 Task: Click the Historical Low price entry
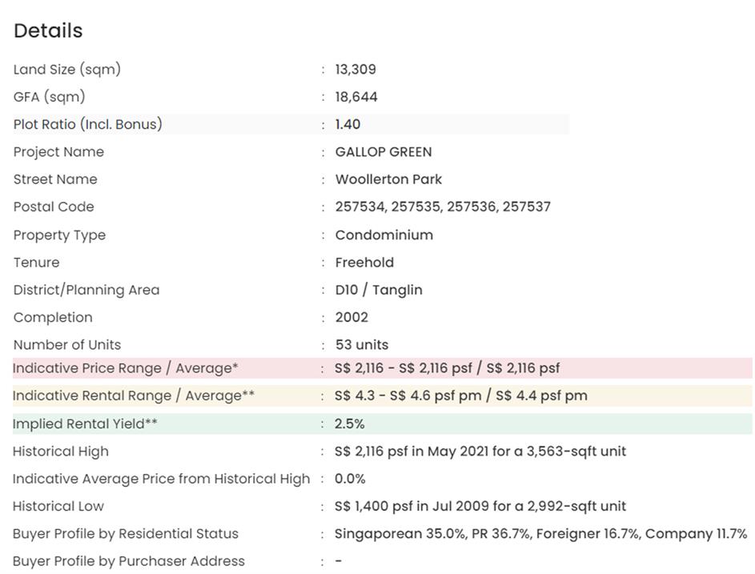point(480,506)
